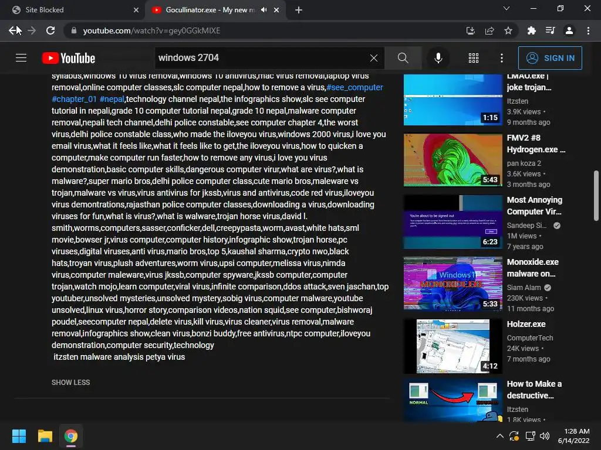Open the #see_computer hashtag link
The width and height of the screenshot is (601, 450).
coord(354,87)
